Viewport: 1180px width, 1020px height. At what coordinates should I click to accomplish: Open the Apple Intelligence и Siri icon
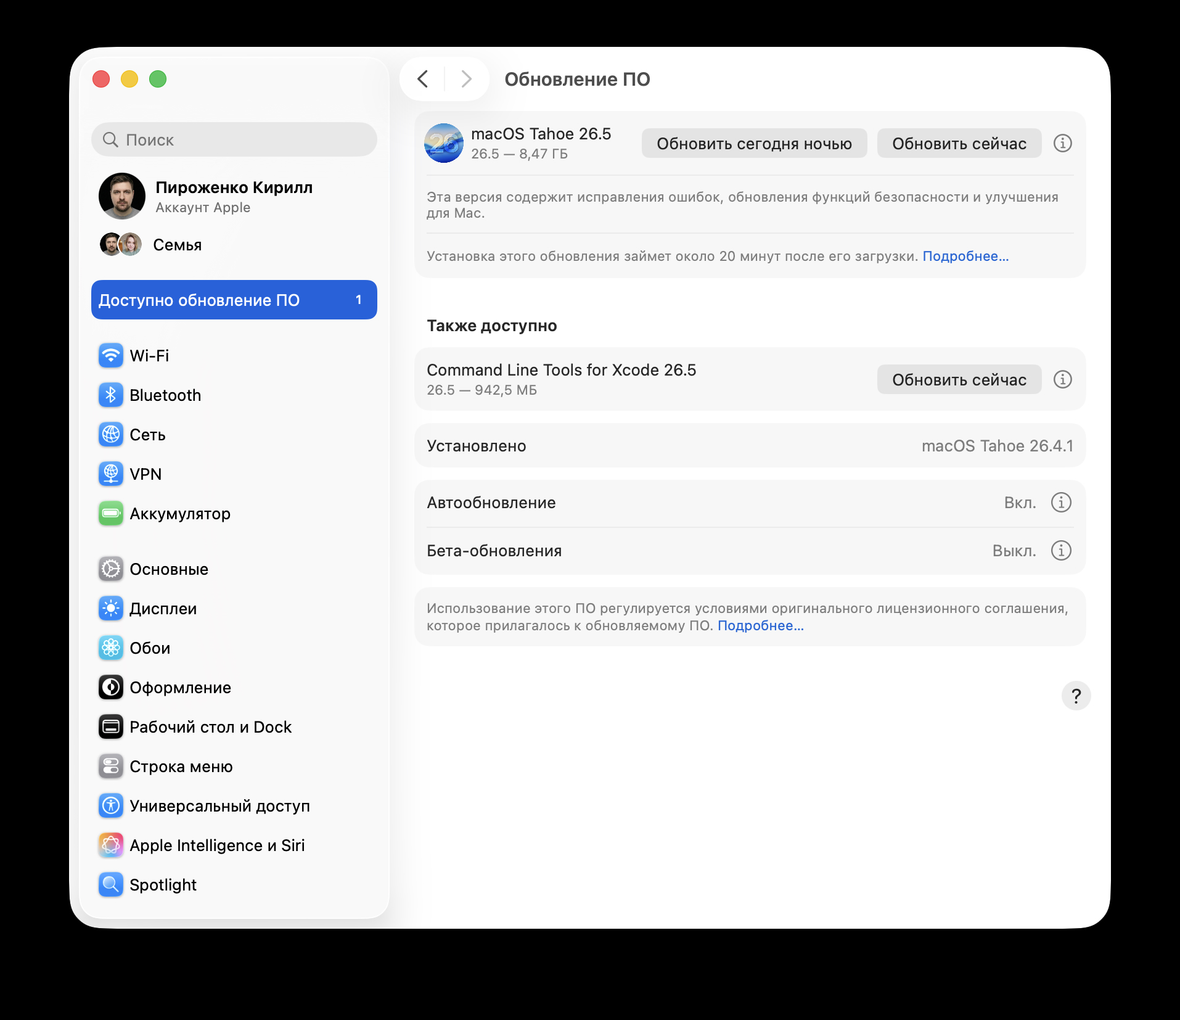pyautogui.click(x=111, y=845)
